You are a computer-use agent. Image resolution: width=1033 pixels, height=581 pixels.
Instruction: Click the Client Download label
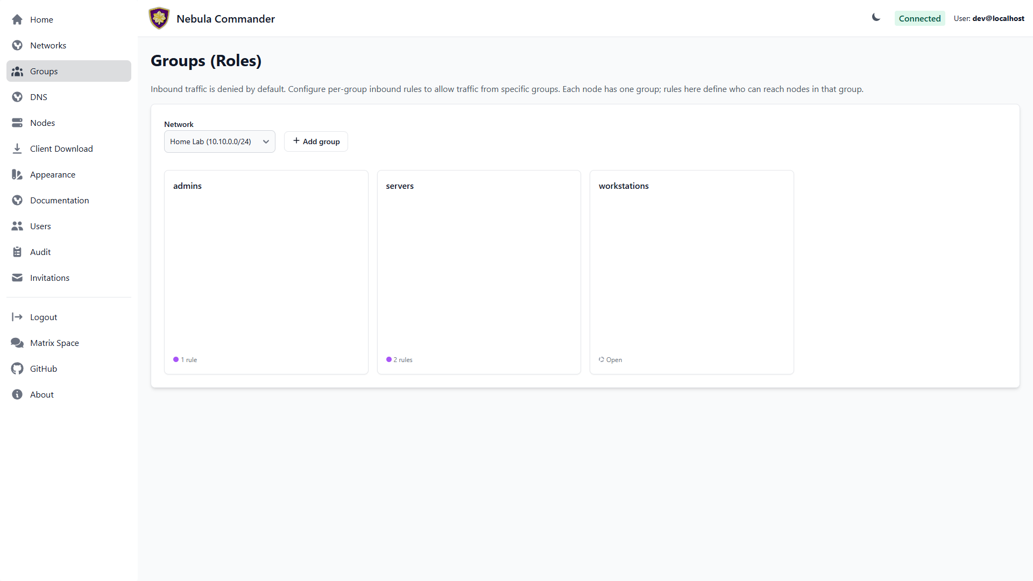61,148
